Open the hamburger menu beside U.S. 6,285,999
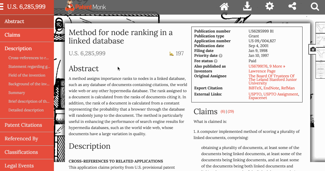The height and width of the screenshot is (171, 325). click(x=2, y=7)
